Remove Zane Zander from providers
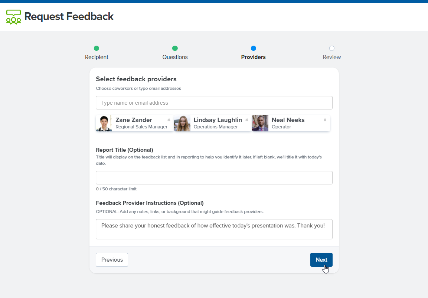Viewport: 428px width, 298px height. pyautogui.click(x=169, y=119)
